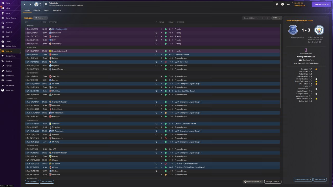This screenshot has height=187, width=333.
Task: Open Medical Centre in the sidebar
Action: click(x=10, y=46)
